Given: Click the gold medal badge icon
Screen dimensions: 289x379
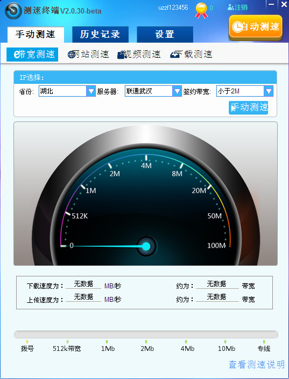Looking at the screenshot, I should (201, 10).
